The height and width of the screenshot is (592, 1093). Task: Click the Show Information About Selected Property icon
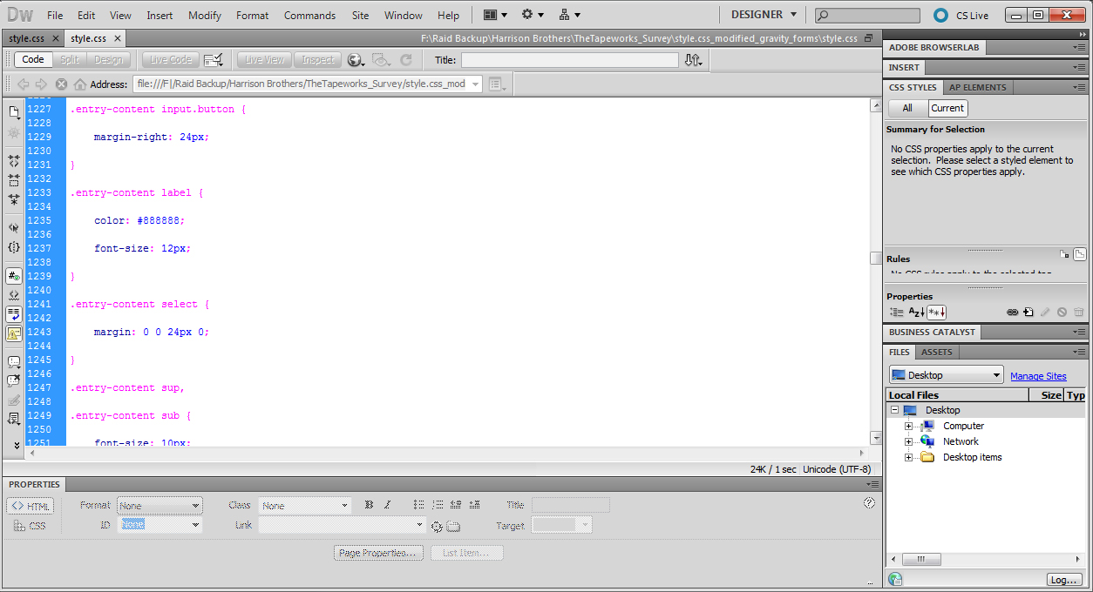click(1065, 254)
